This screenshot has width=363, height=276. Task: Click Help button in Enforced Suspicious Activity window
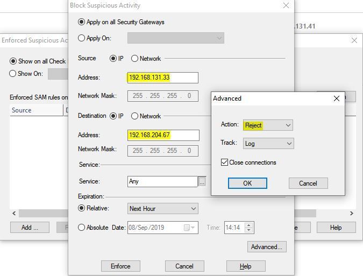coord(336,228)
